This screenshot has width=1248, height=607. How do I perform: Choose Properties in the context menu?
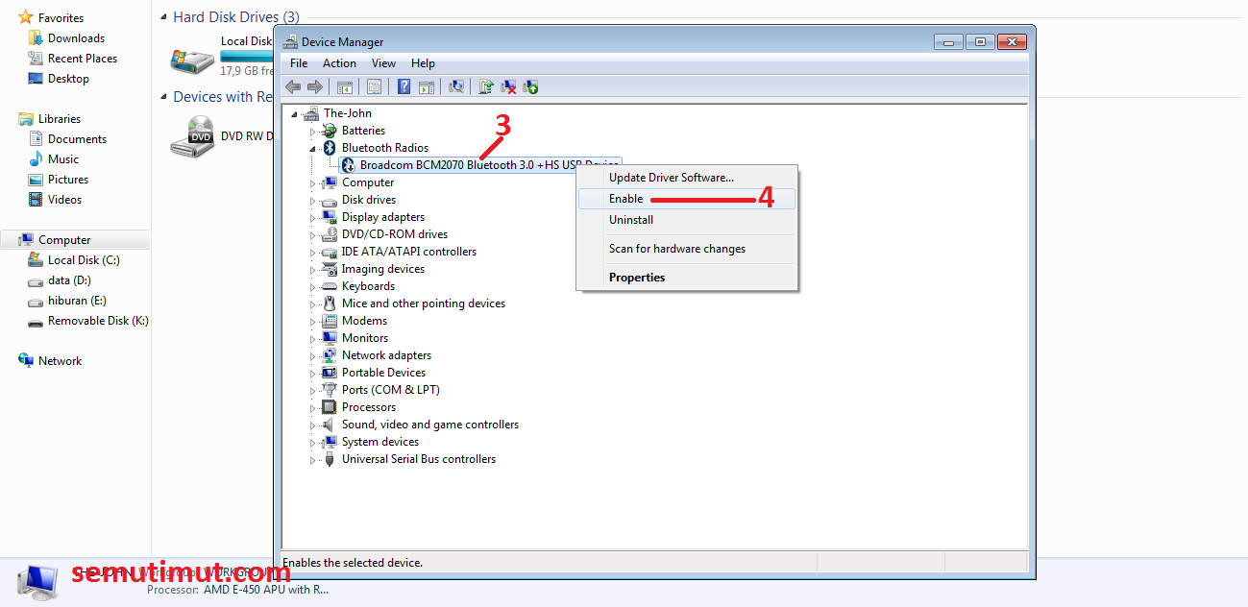687,278
